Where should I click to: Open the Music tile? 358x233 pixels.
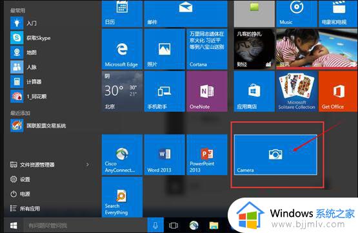coord(297,14)
